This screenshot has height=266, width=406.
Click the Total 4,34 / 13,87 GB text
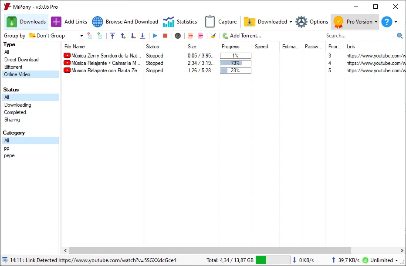(x=230, y=260)
